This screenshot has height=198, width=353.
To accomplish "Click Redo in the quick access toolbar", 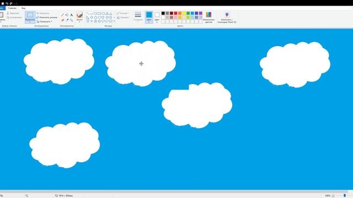I will coord(11,4).
